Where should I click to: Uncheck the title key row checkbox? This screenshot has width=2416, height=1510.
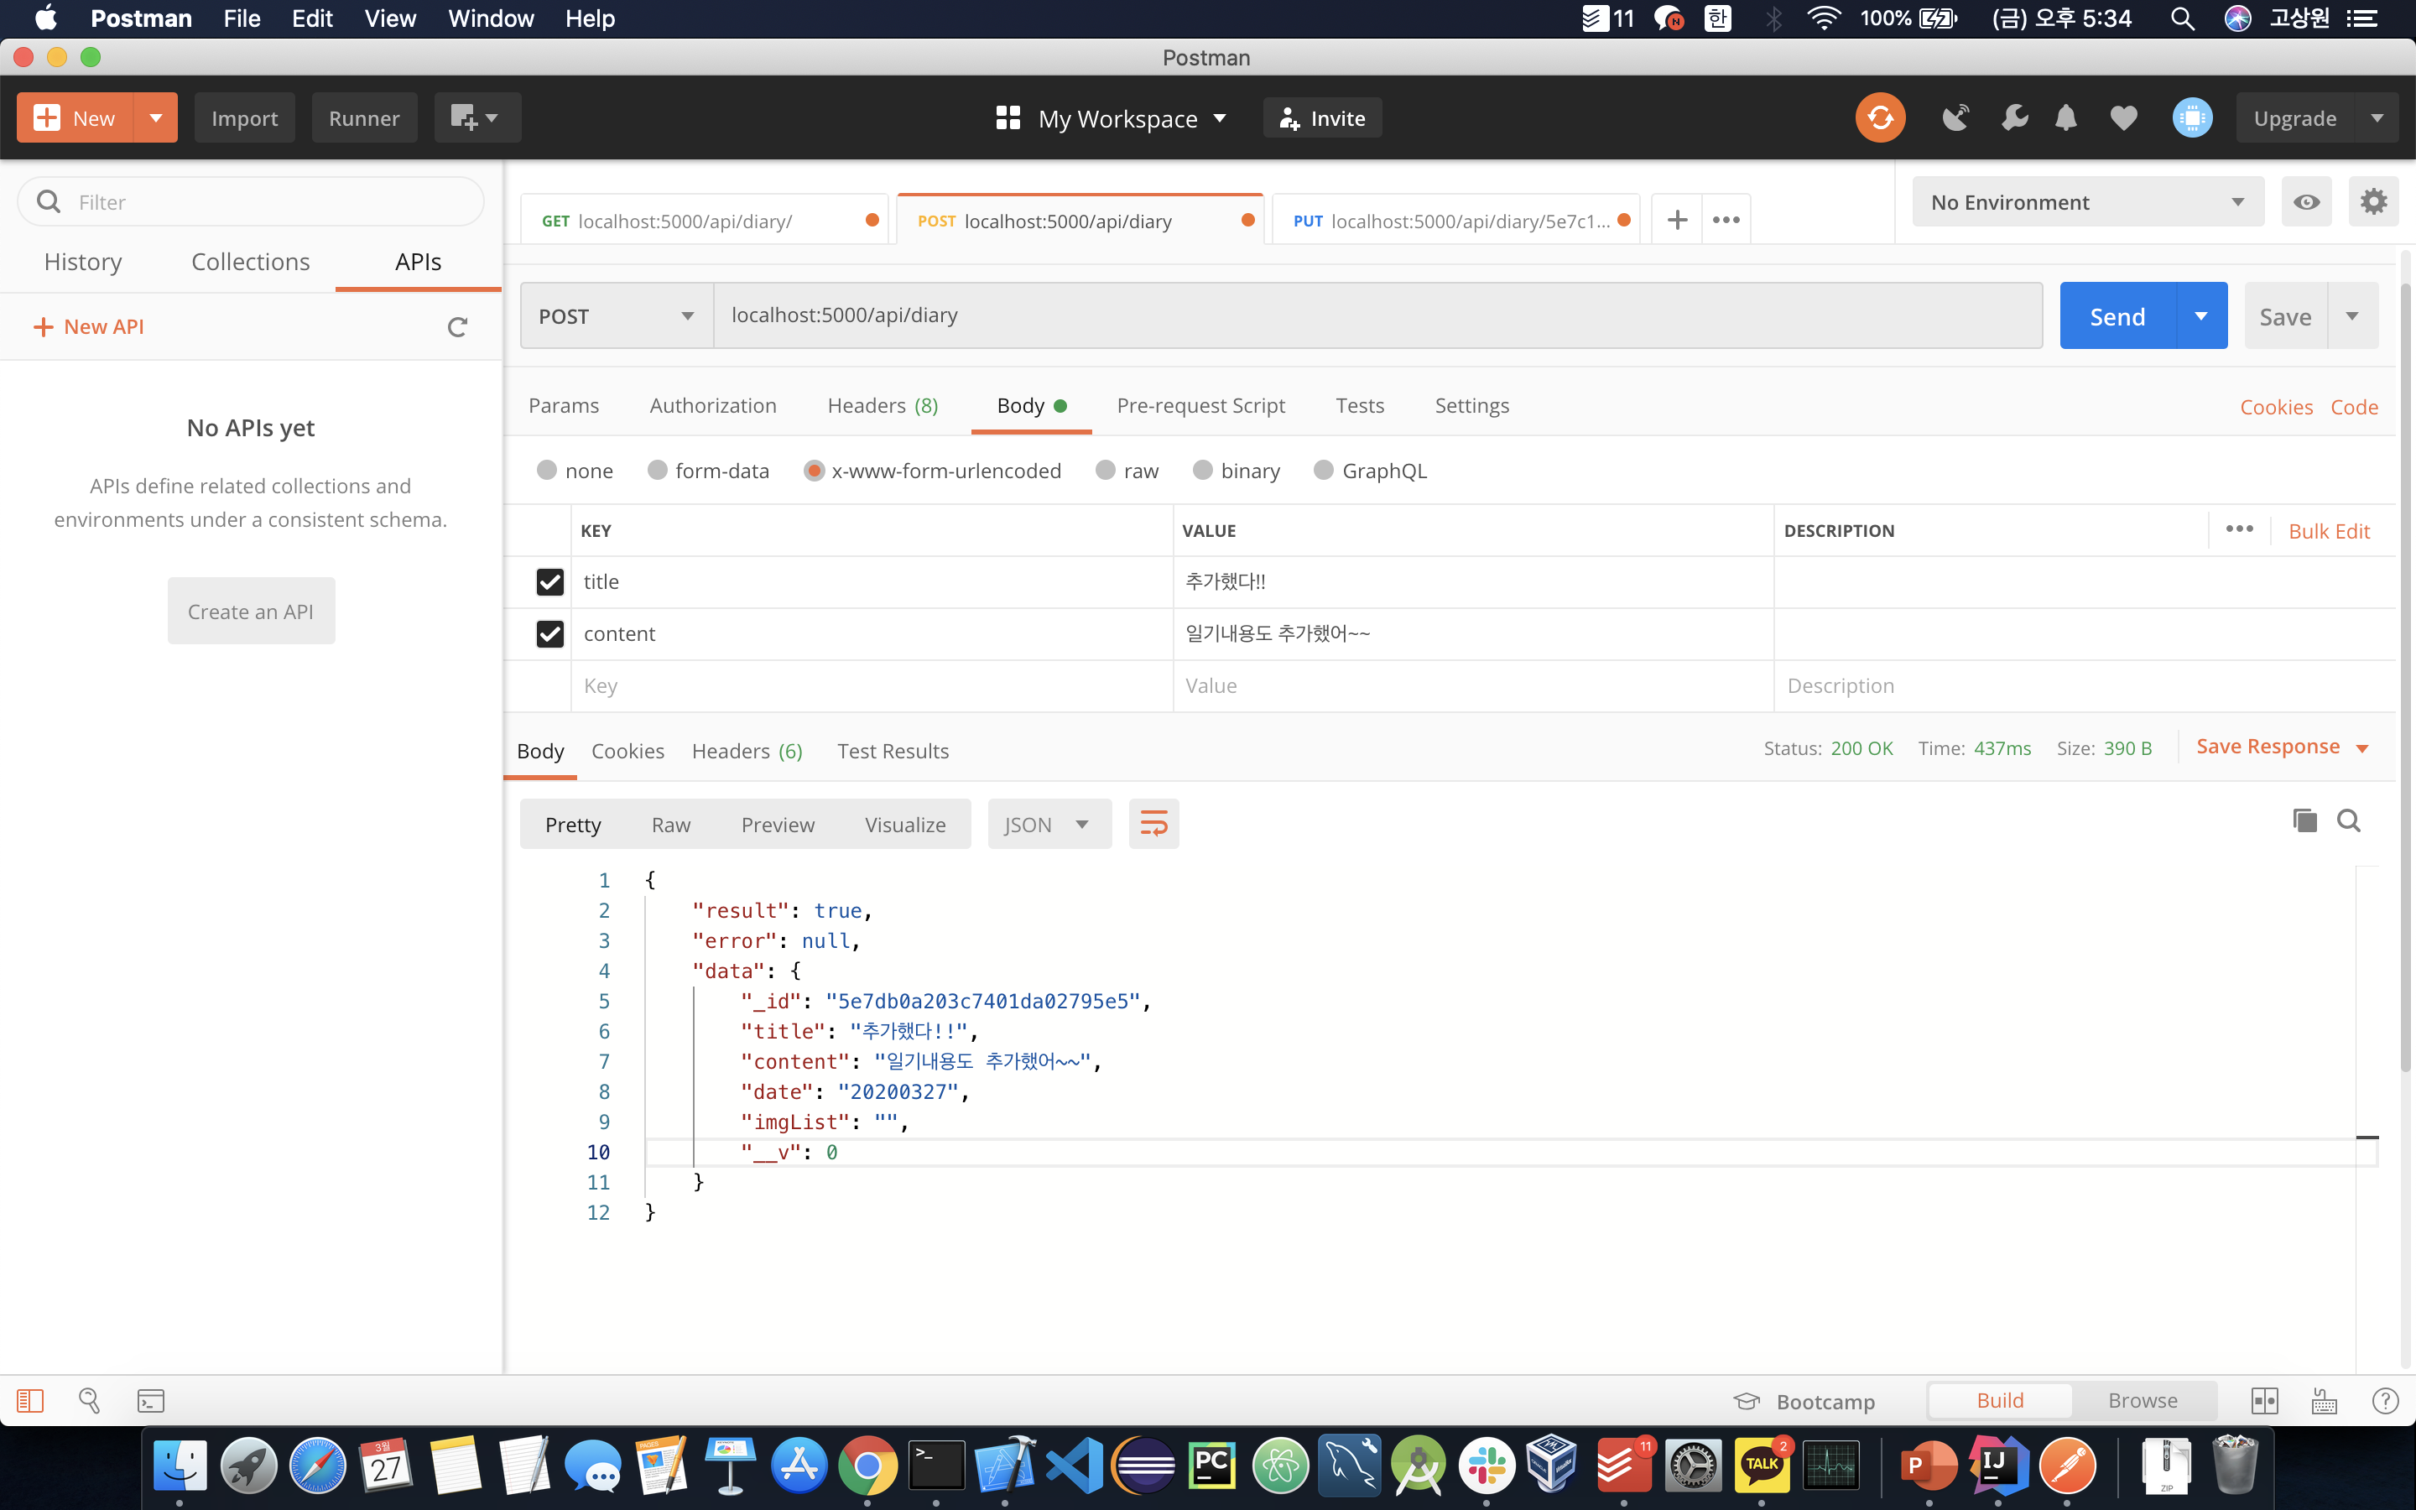point(549,581)
